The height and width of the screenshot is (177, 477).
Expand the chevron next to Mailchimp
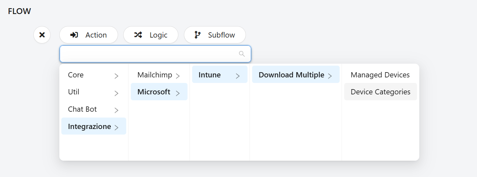point(178,76)
